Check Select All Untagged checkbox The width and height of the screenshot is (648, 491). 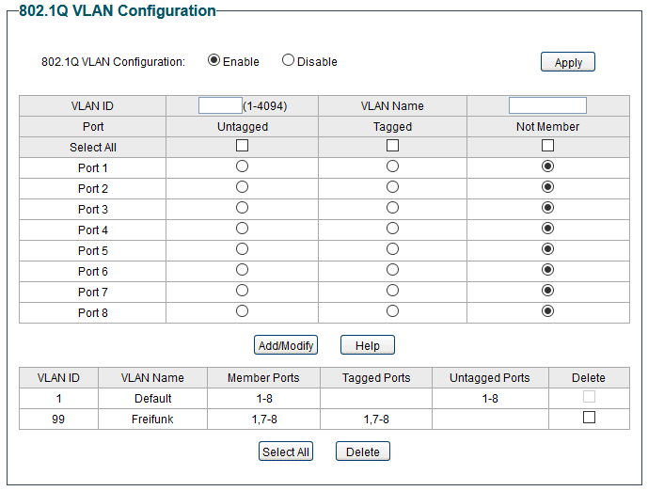(x=242, y=146)
